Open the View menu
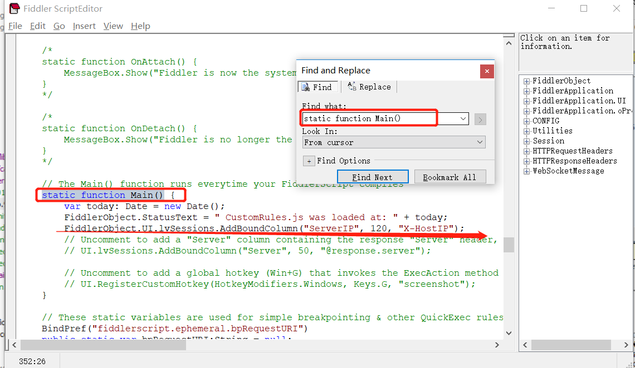 click(x=113, y=26)
